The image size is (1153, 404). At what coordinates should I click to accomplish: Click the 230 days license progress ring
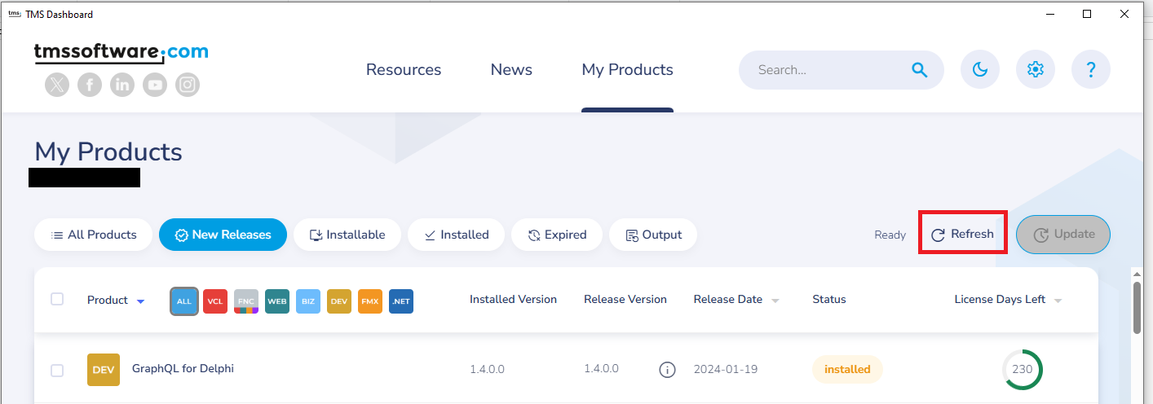pos(1023,370)
